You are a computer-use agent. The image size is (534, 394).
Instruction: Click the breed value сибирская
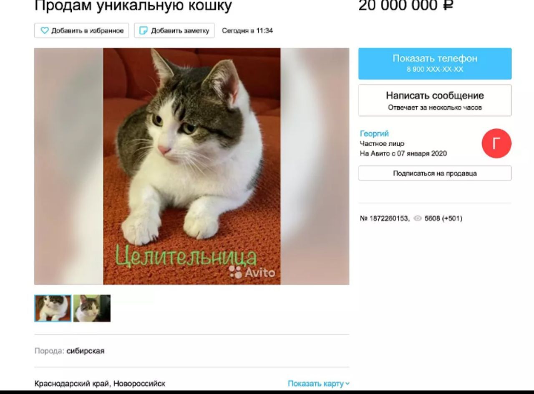click(x=86, y=351)
